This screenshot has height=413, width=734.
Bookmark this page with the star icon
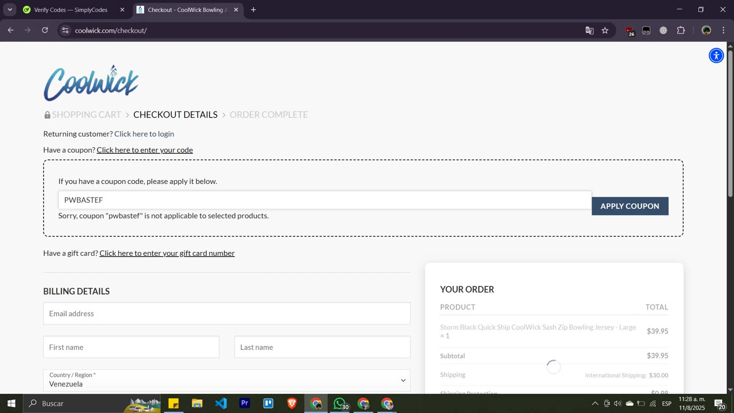pos(605,30)
